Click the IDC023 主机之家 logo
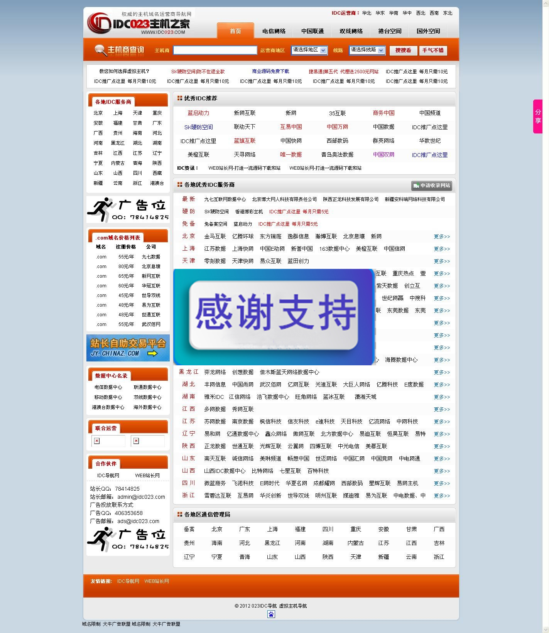Image resolution: width=549 pixels, height=633 pixels. (139, 23)
